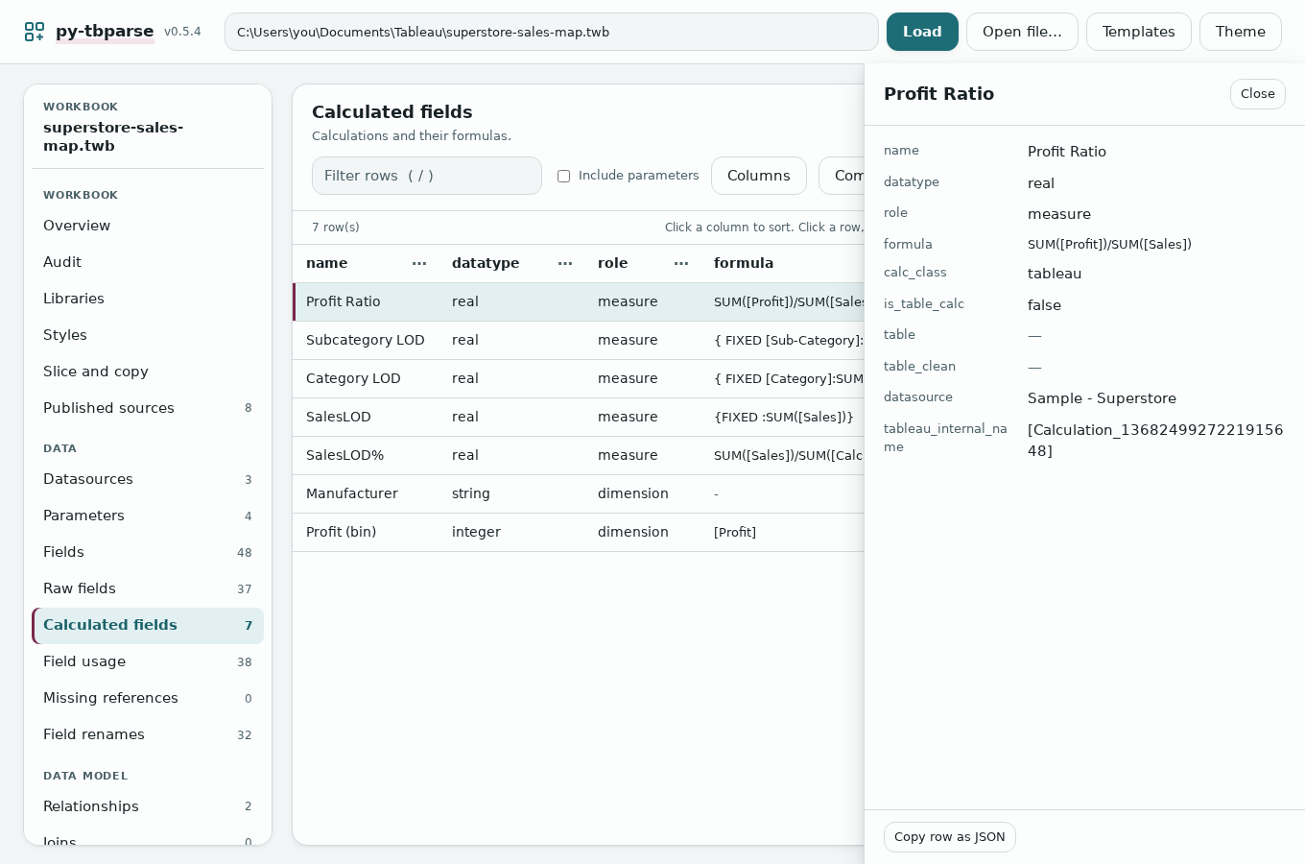Open Slice and copy section
Screen dimensions: 1305x864
click(148, 372)
